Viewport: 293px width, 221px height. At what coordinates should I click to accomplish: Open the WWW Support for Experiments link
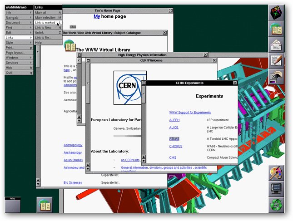pos(190,113)
